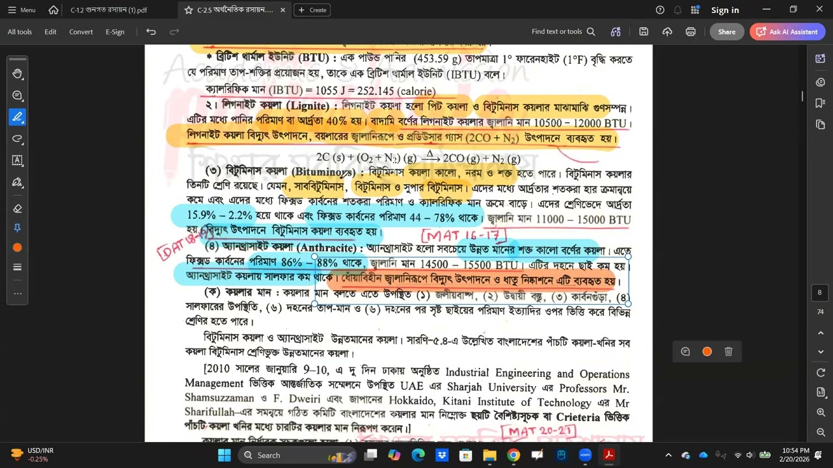Click the Create new button
Viewport: 833px width, 468px height.
pyautogui.click(x=312, y=10)
